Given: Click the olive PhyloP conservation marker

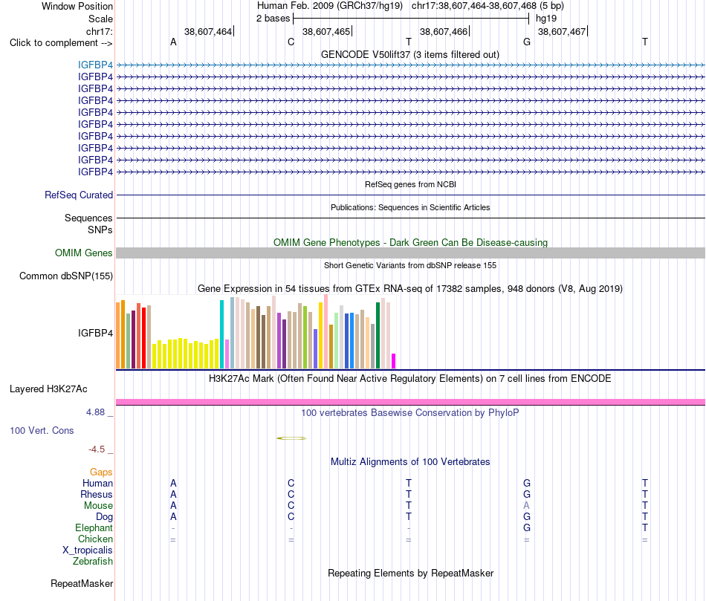Looking at the screenshot, I should click(291, 438).
